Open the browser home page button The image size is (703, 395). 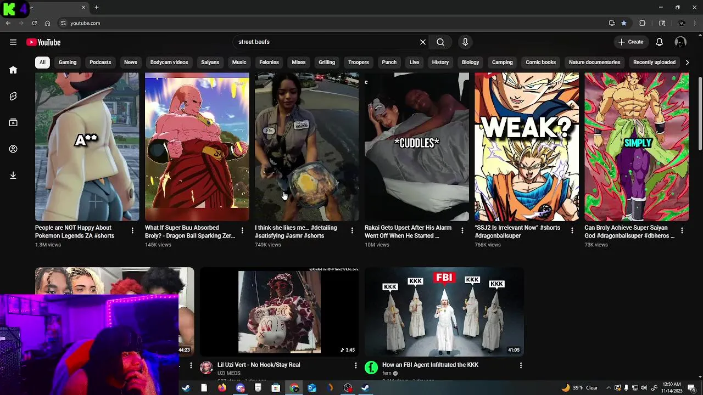tap(47, 23)
